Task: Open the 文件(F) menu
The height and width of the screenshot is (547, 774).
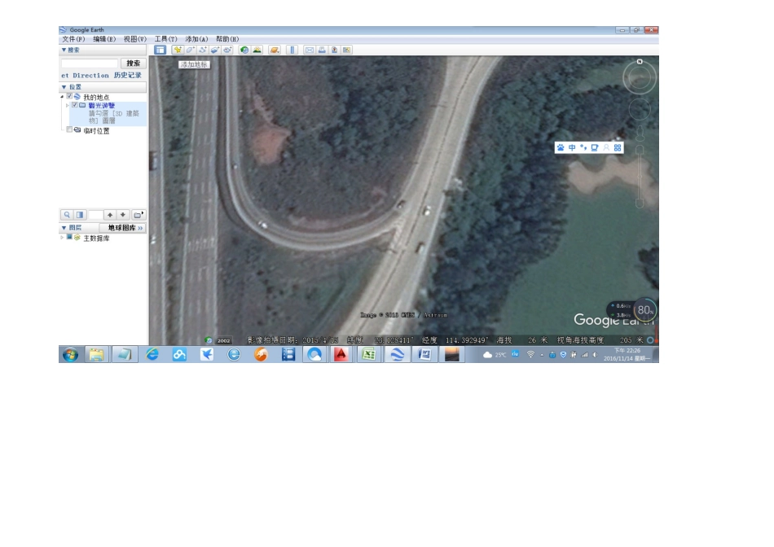Action: (73, 39)
